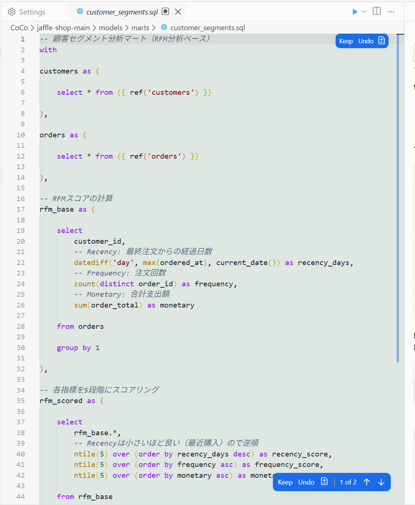Switch to the Settings tab
Screen dimensions: 415x505
click(26, 12)
